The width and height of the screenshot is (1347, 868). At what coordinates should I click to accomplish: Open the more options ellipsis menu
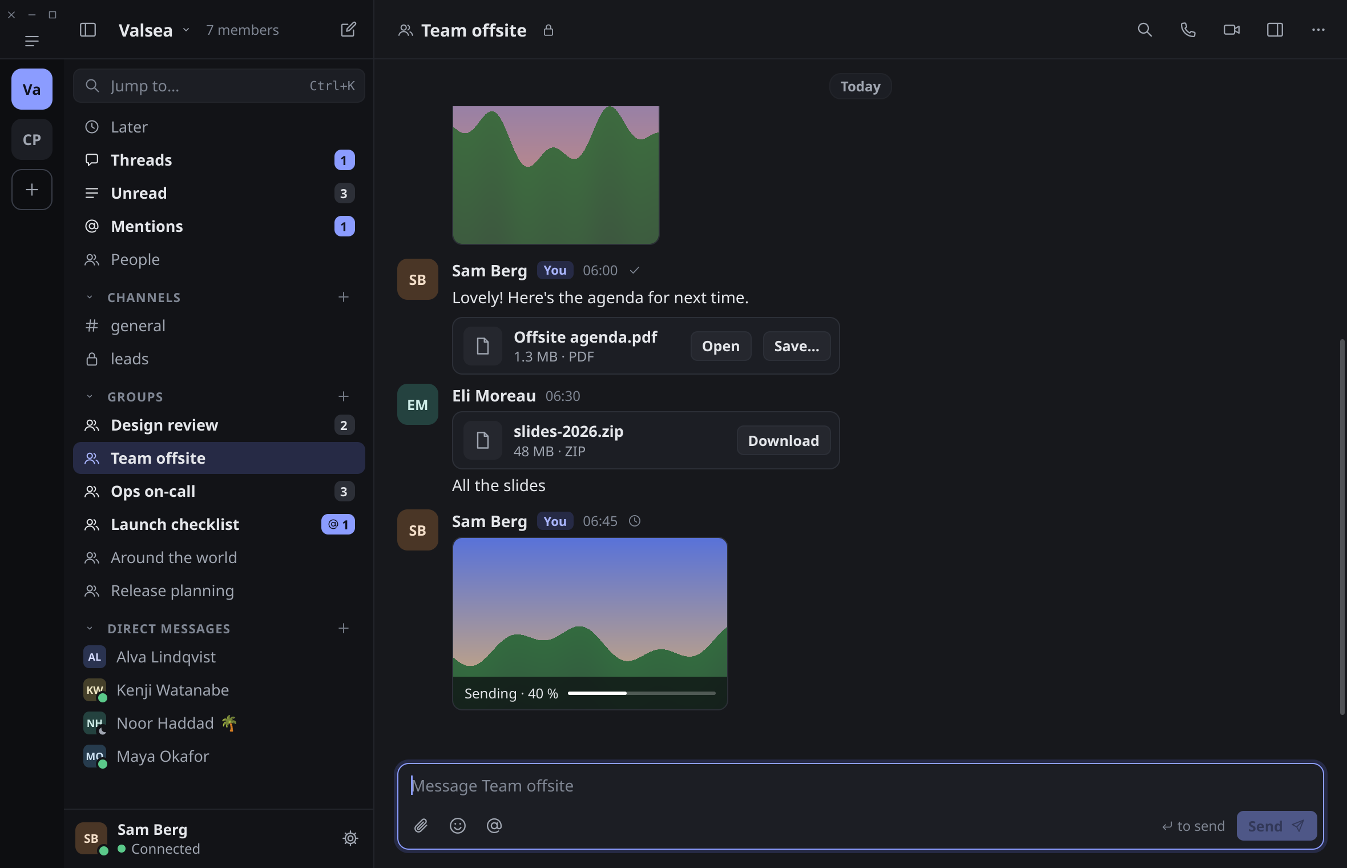click(x=1318, y=30)
